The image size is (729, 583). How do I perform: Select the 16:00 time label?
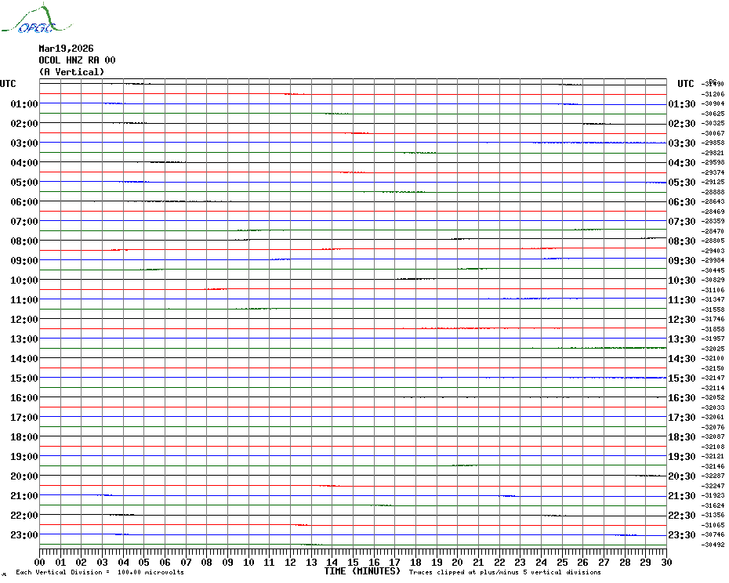pyautogui.click(x=24, y=397)
